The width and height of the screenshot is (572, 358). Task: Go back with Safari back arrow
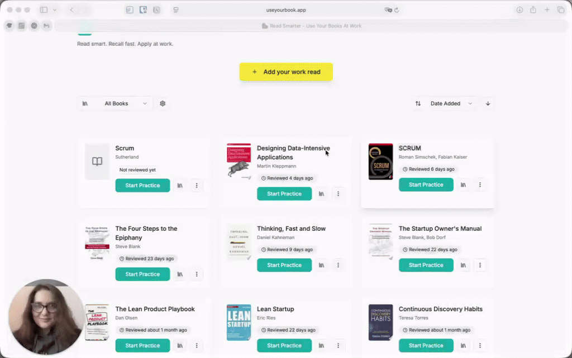(71, 10)
